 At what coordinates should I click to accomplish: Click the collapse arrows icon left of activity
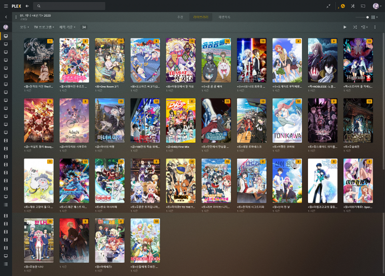click(x=328, y=6)
